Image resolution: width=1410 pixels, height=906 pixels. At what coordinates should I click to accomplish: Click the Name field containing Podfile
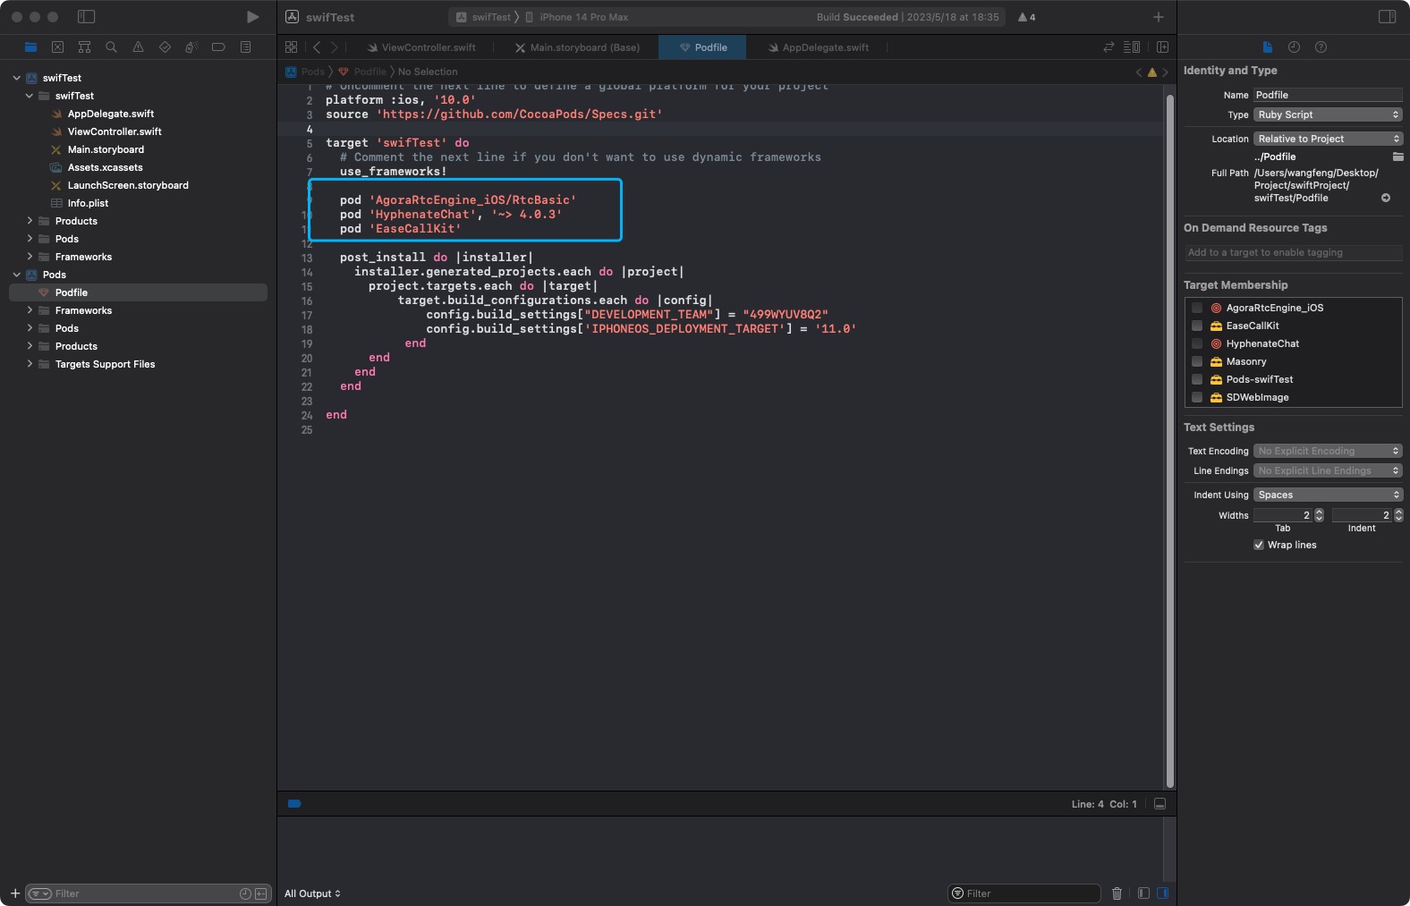click(x=1328, y=95)
